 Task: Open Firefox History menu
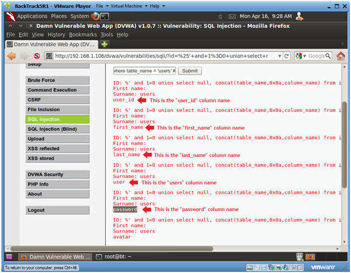(56, 35)
